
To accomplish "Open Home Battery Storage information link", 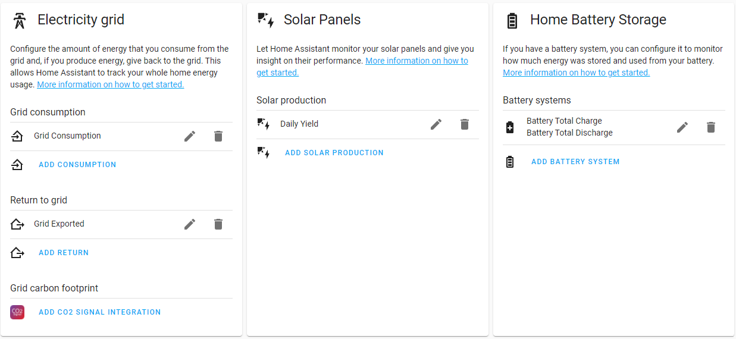I will pos(576,73).
